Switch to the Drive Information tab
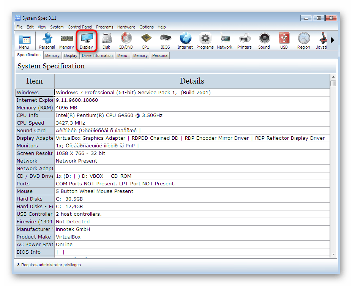Image resolution: width=352 pixels, height=286 pixels. tap(97, 55)
